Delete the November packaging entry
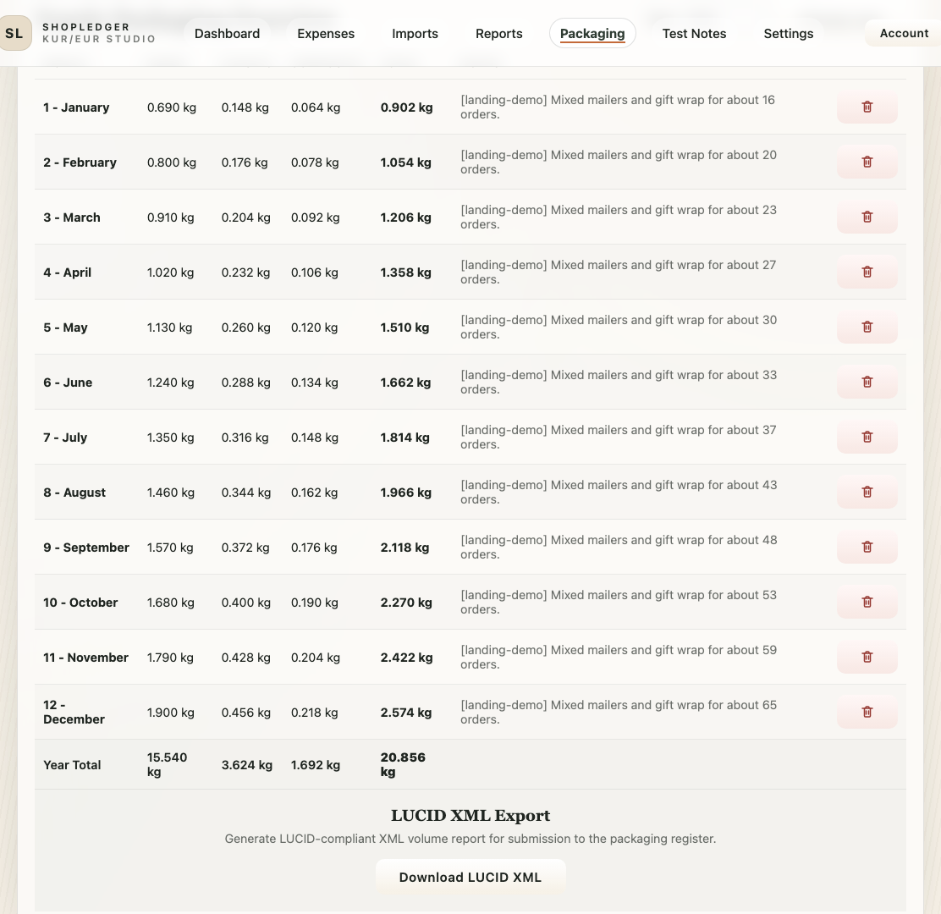This screenshot has height=914, width=941. [867, 657]
